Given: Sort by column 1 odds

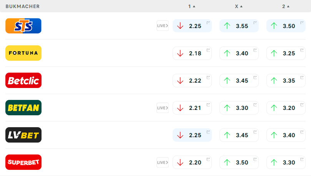Looking at the screenshot, I should click(191, 6).
